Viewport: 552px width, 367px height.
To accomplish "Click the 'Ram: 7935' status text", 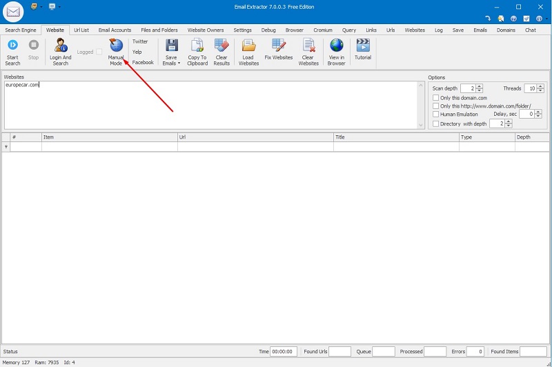I will point(47,362).
